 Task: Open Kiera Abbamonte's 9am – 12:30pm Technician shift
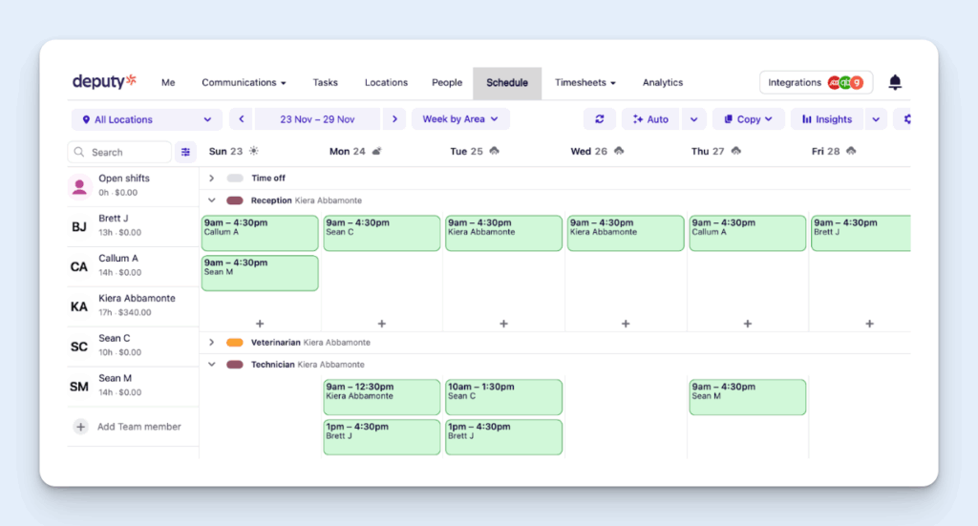click(x=382, y=397)
